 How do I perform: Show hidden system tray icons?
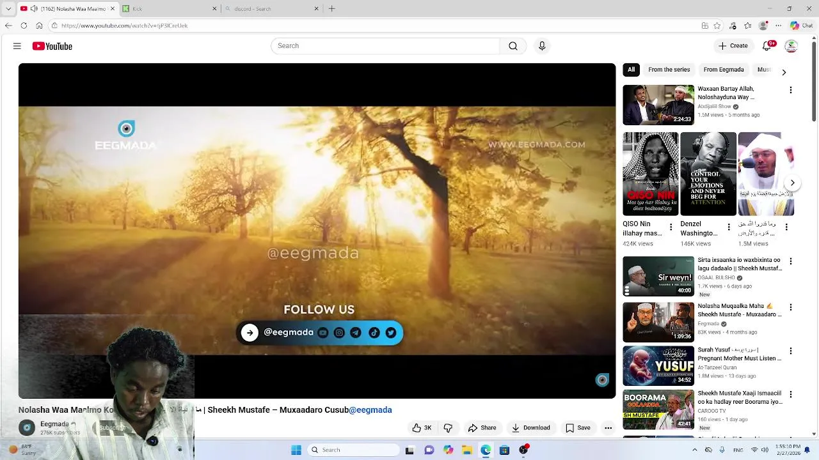click(x=695, y=450)
